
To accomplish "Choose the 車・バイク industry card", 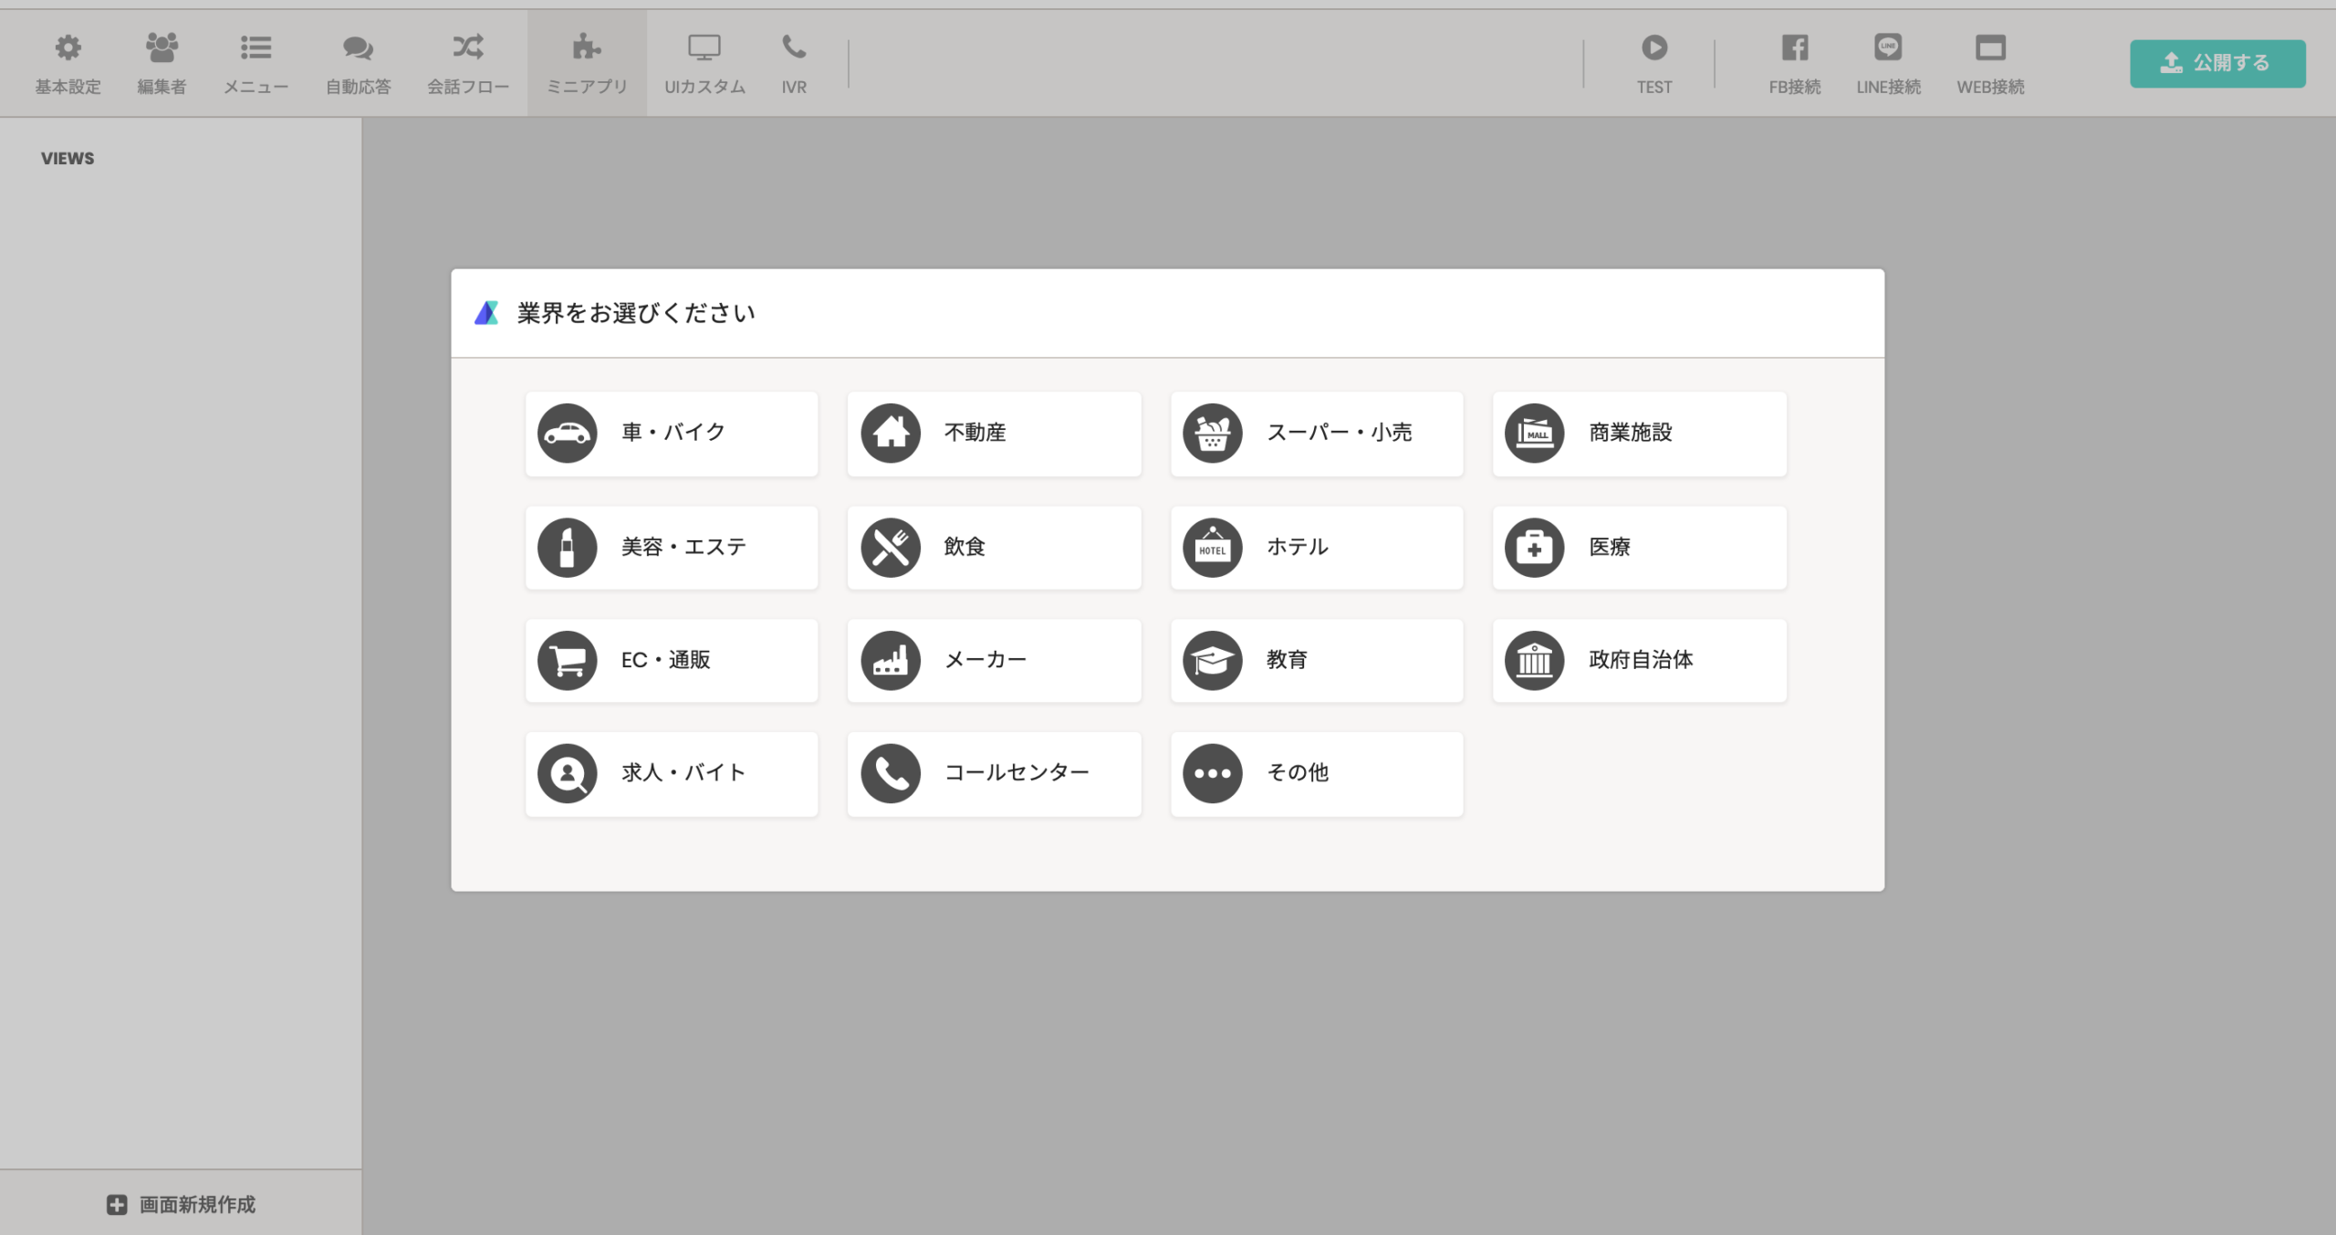I will coord(672,434).
